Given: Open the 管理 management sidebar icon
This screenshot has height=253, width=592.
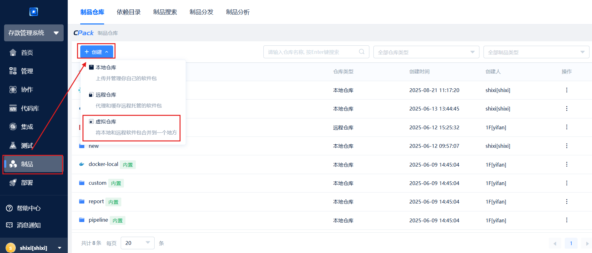Looking at the screenshot, I should [x=13, y=71].
